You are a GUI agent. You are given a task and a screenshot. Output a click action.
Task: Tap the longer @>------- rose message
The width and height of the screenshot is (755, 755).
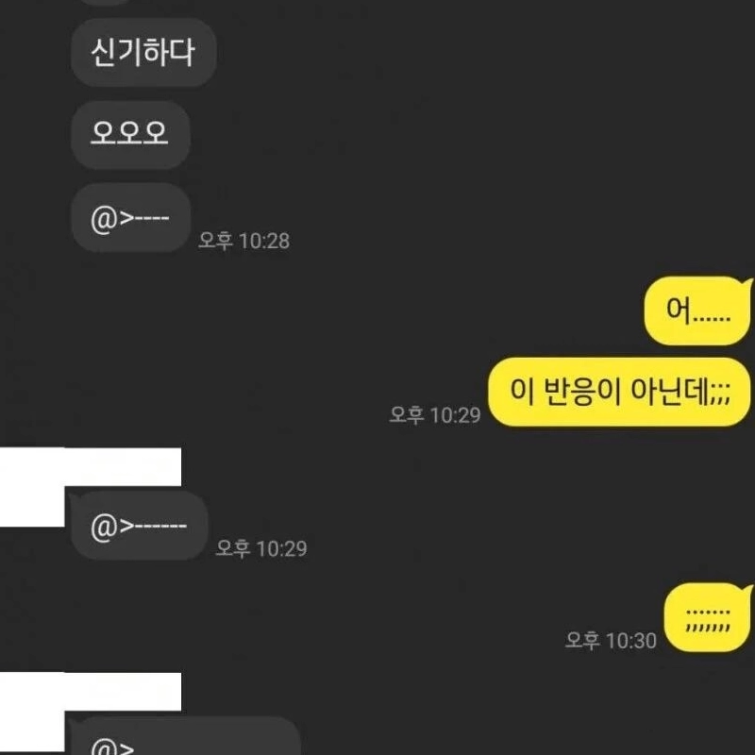(x=140, y=526)
